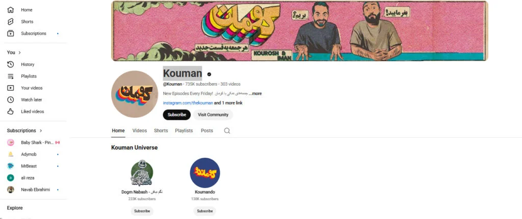
Task: Subscribe to the Kouman channel
Action: (x=177, y=115)
